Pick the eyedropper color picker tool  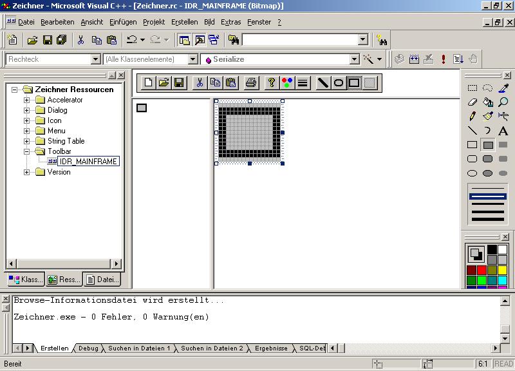point(503,88)
